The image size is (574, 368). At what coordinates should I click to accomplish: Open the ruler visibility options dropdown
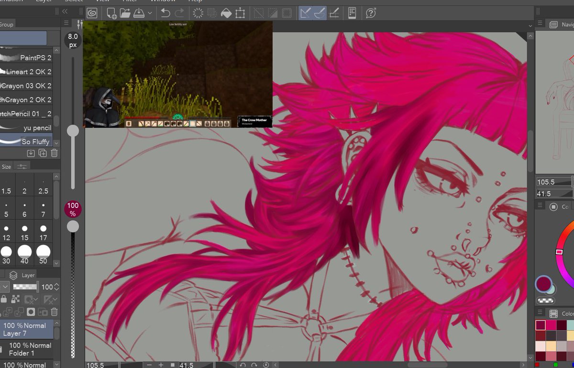click(x=50, y=300)
